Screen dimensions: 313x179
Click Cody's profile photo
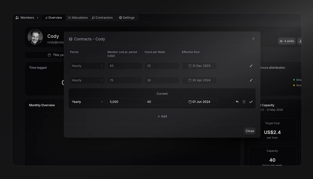(x=35, y=37)
